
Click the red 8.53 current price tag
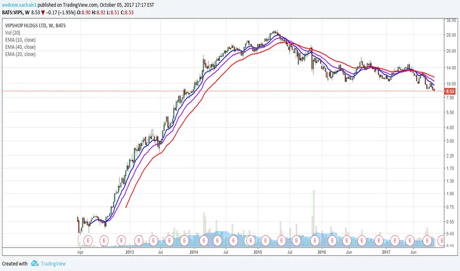450,92
